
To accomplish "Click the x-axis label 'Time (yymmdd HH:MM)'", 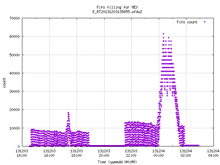I will tap(117, 162).
